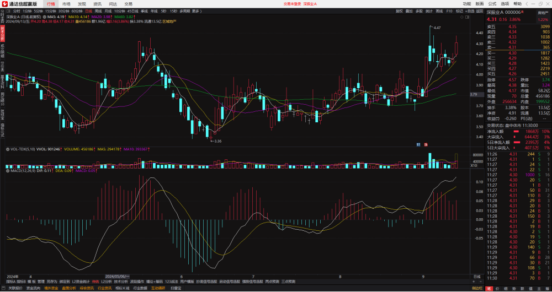Click the red Tongdaxin app logo

pyautogui.click(x=4, y=4)
